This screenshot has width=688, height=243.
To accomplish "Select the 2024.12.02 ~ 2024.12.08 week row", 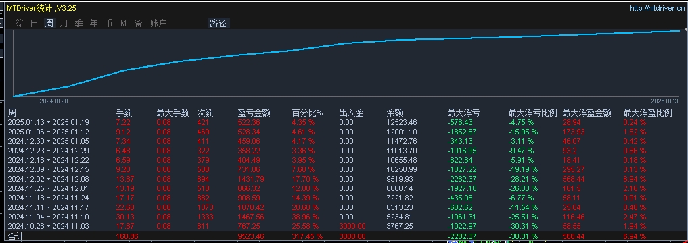I will (344, 179).
